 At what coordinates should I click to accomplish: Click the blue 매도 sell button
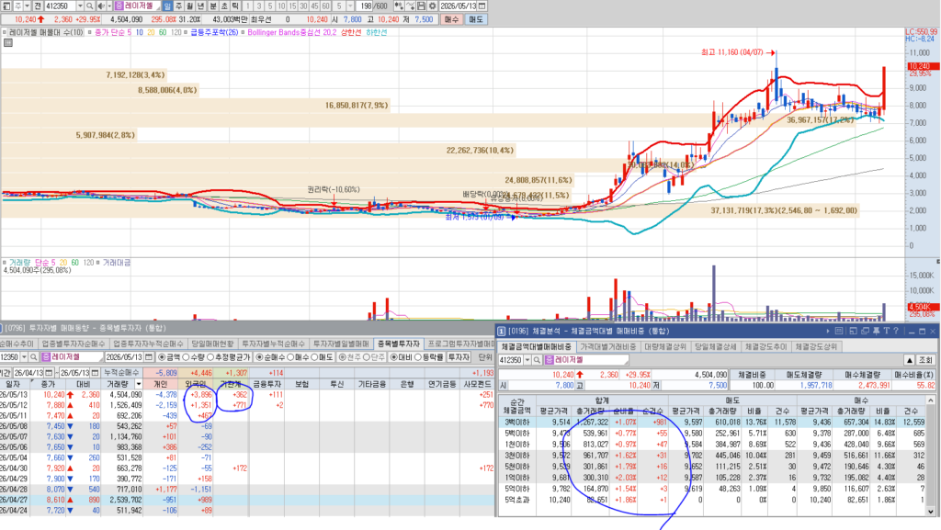[476, 19]
